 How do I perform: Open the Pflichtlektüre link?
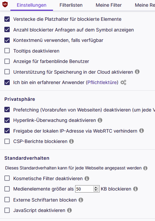[103, 82]
